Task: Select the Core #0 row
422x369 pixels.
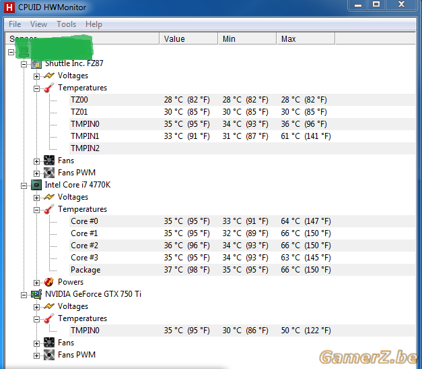Action: tap(242, 221)
